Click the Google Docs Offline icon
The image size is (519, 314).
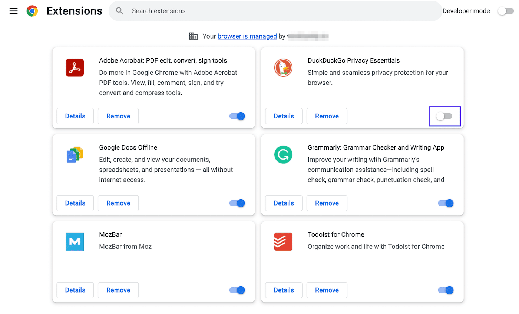point(75,155)
